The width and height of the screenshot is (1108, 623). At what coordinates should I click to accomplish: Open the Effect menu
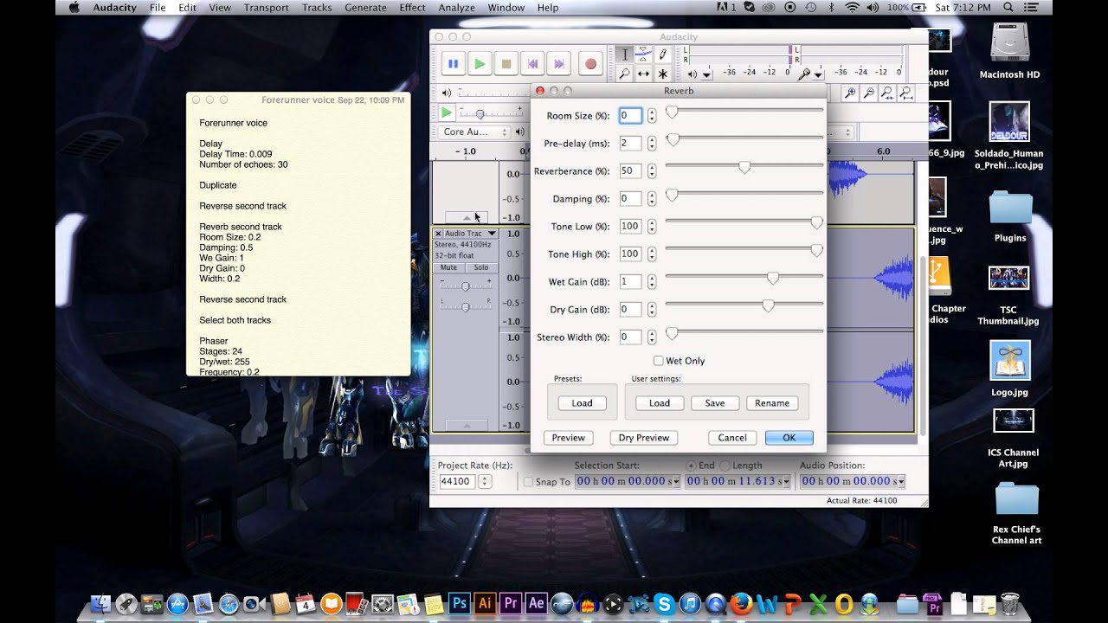tap(412, 8)
